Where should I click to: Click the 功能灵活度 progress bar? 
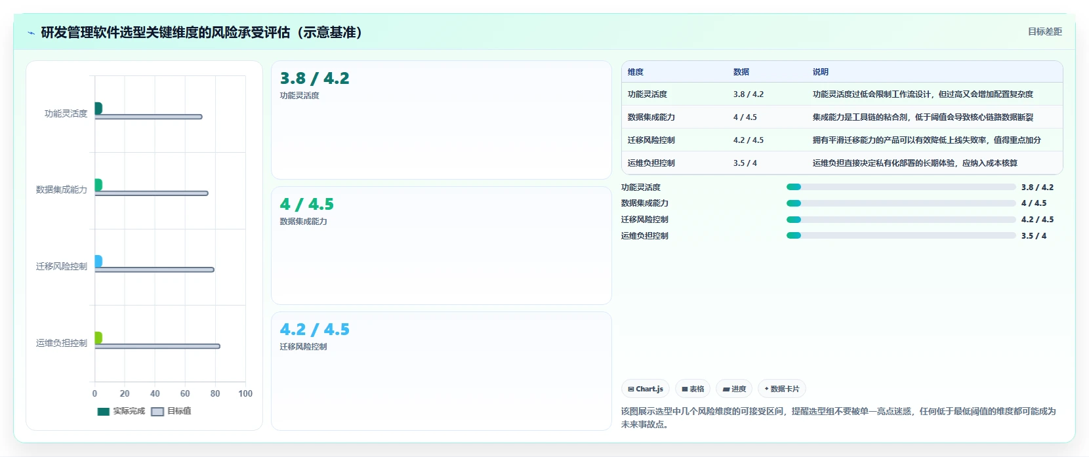(x=901, y=187)
